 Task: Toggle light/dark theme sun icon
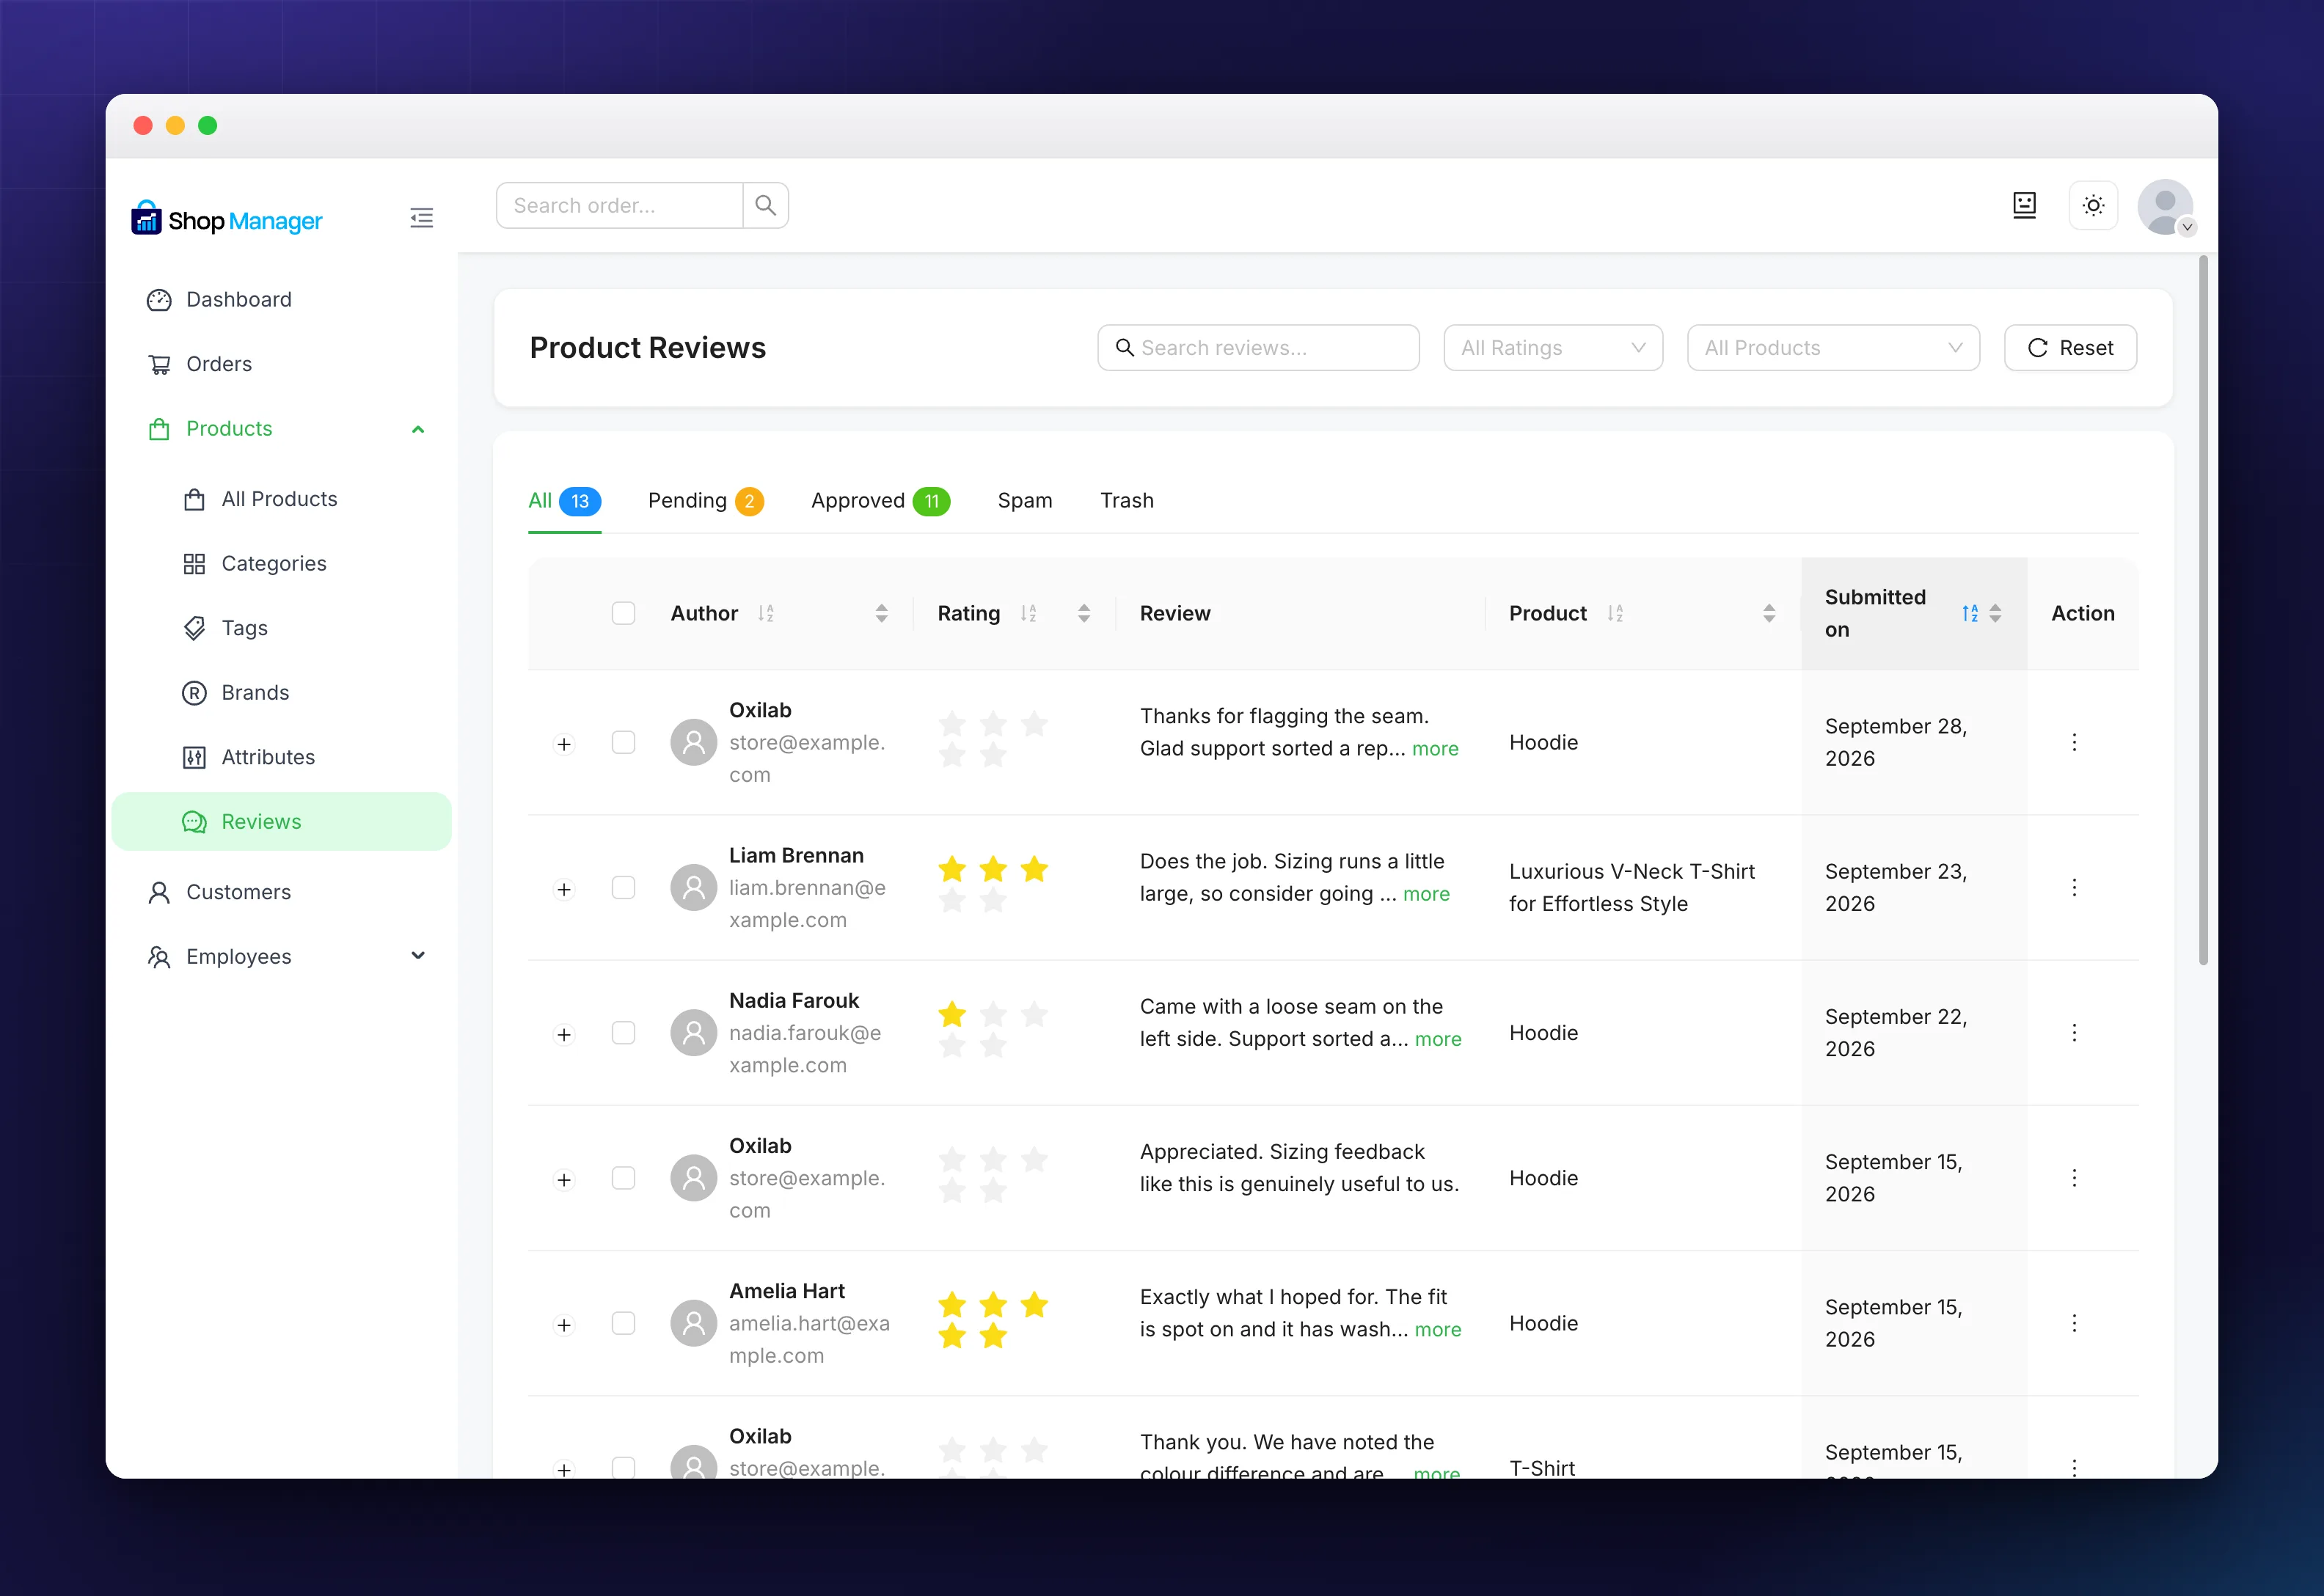[2093, 205]
